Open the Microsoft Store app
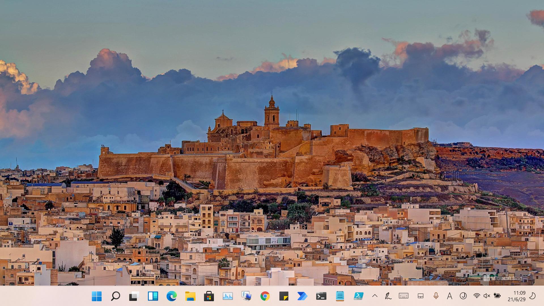The height and width of the screenshot is (306, 544). (209, 296)
